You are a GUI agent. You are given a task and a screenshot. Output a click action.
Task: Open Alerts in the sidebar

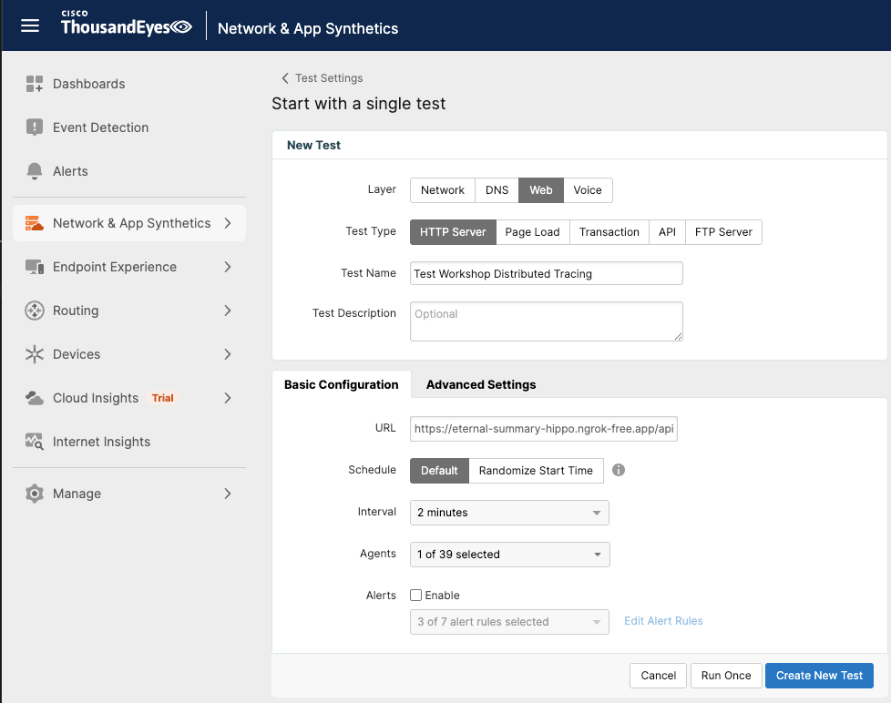[x=70, y=171]
